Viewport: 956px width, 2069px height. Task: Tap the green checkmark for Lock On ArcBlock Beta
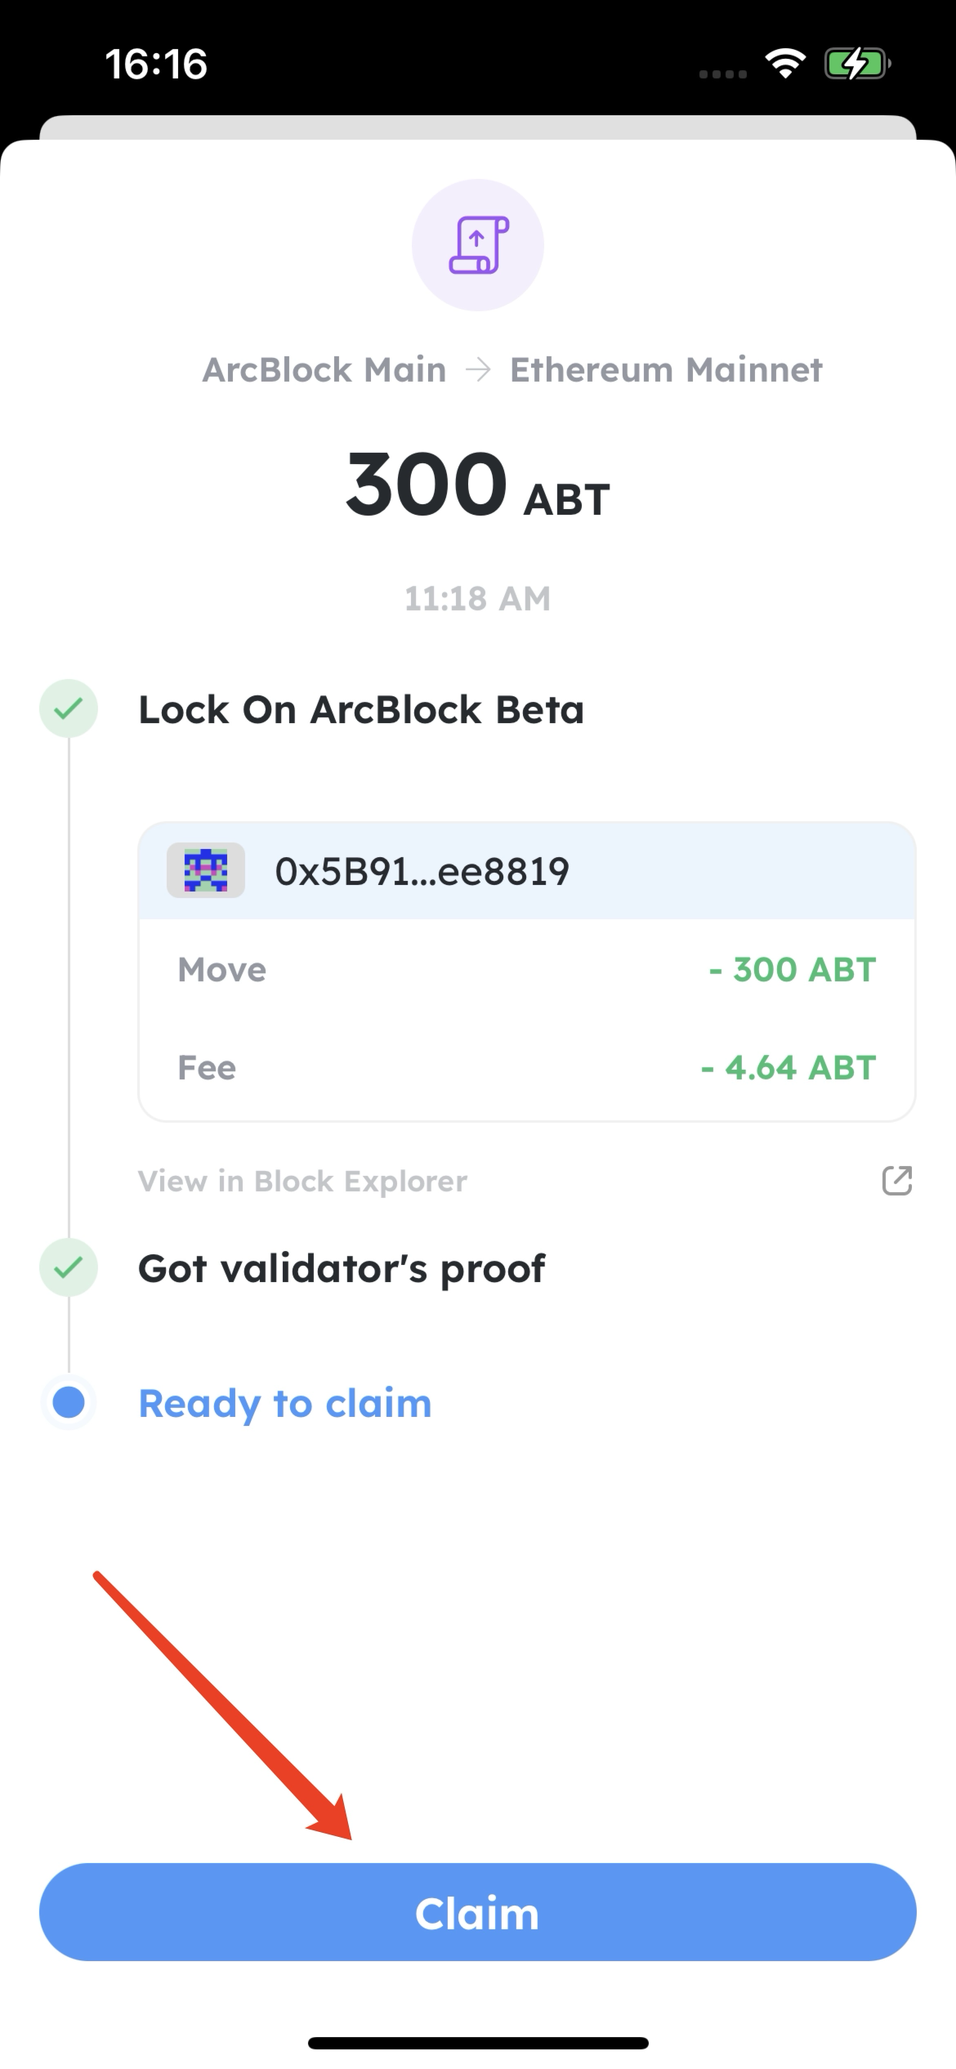click(69, 708)
